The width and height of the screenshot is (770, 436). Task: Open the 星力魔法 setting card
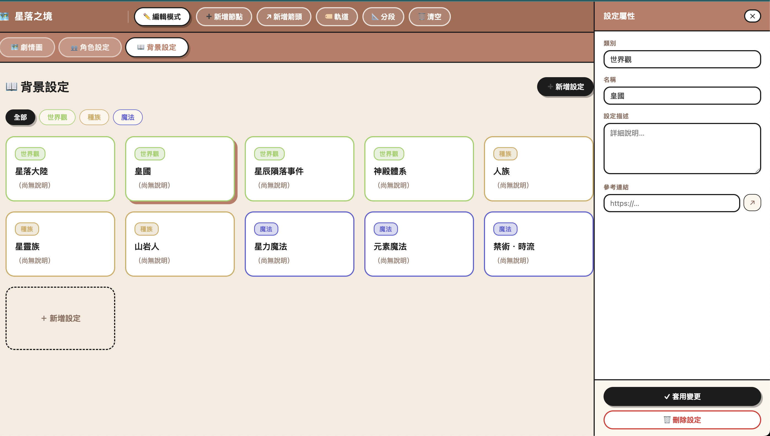tap(299, 244)
